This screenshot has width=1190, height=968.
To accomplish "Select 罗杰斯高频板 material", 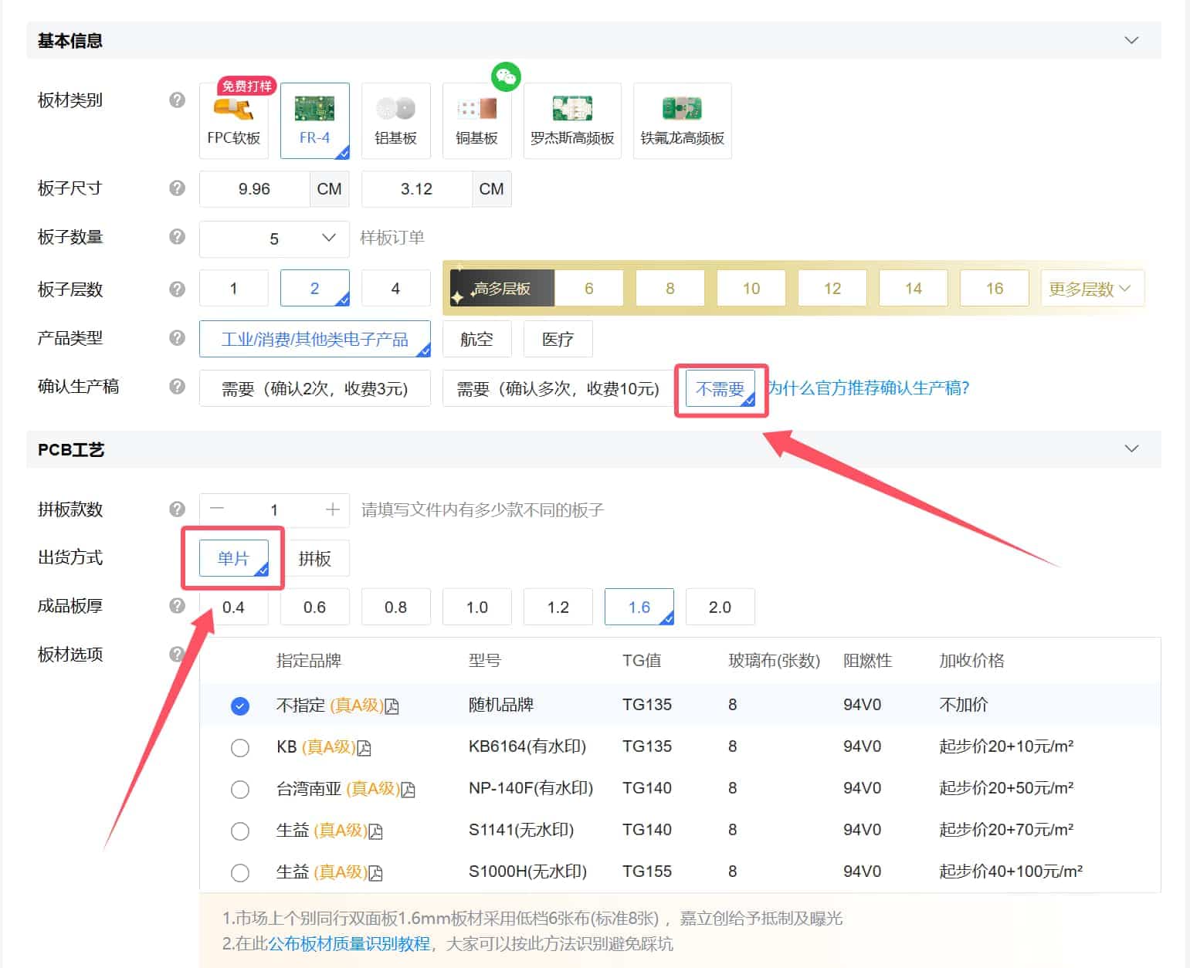I will [571, 120].
